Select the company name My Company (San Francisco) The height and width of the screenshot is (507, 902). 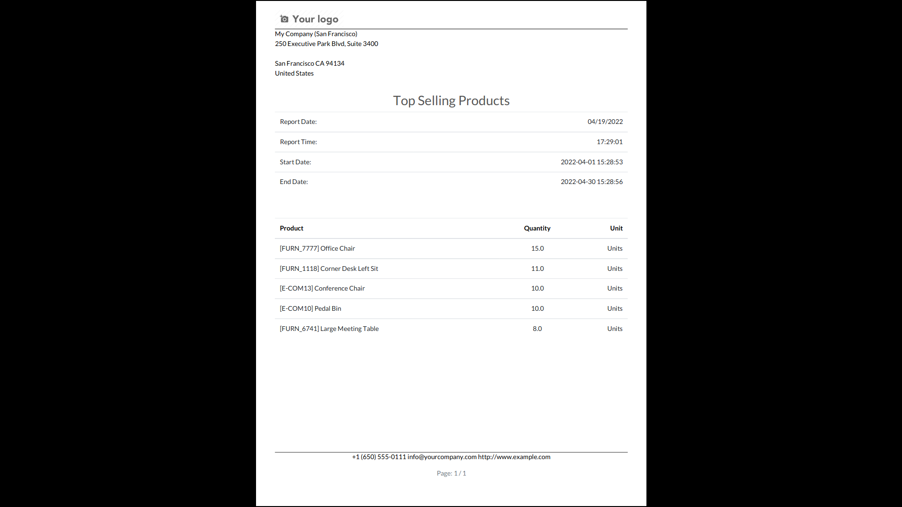click(316, 34)
